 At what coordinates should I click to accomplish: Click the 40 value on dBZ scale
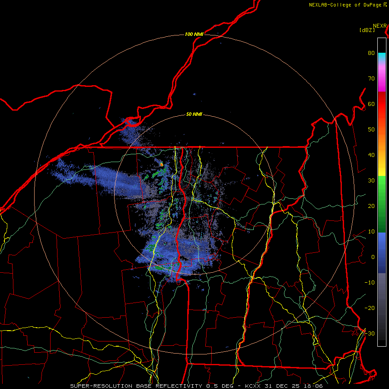coord(371,155)
